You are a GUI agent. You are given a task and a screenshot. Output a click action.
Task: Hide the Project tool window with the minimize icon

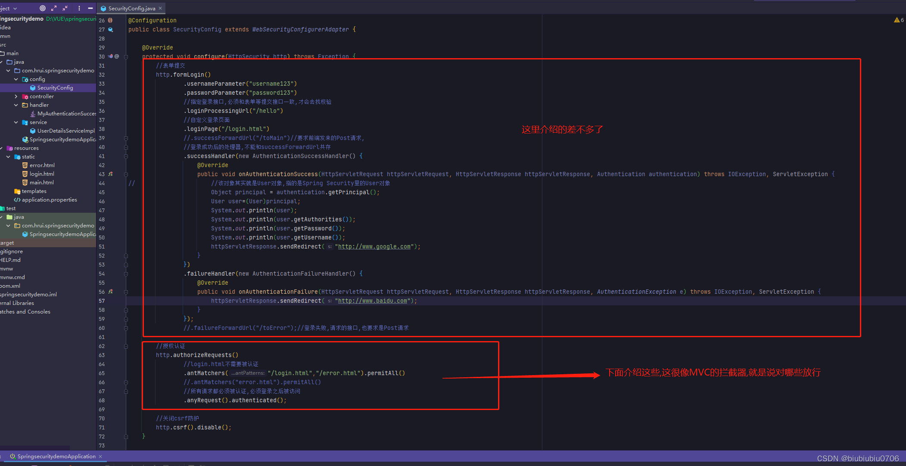click(x=90, y=8)
